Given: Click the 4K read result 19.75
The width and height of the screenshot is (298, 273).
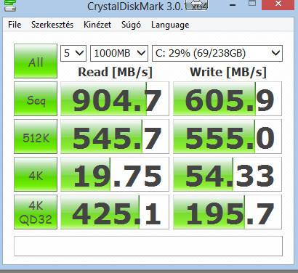Looking at the screenshot, I should coord(115,174).
